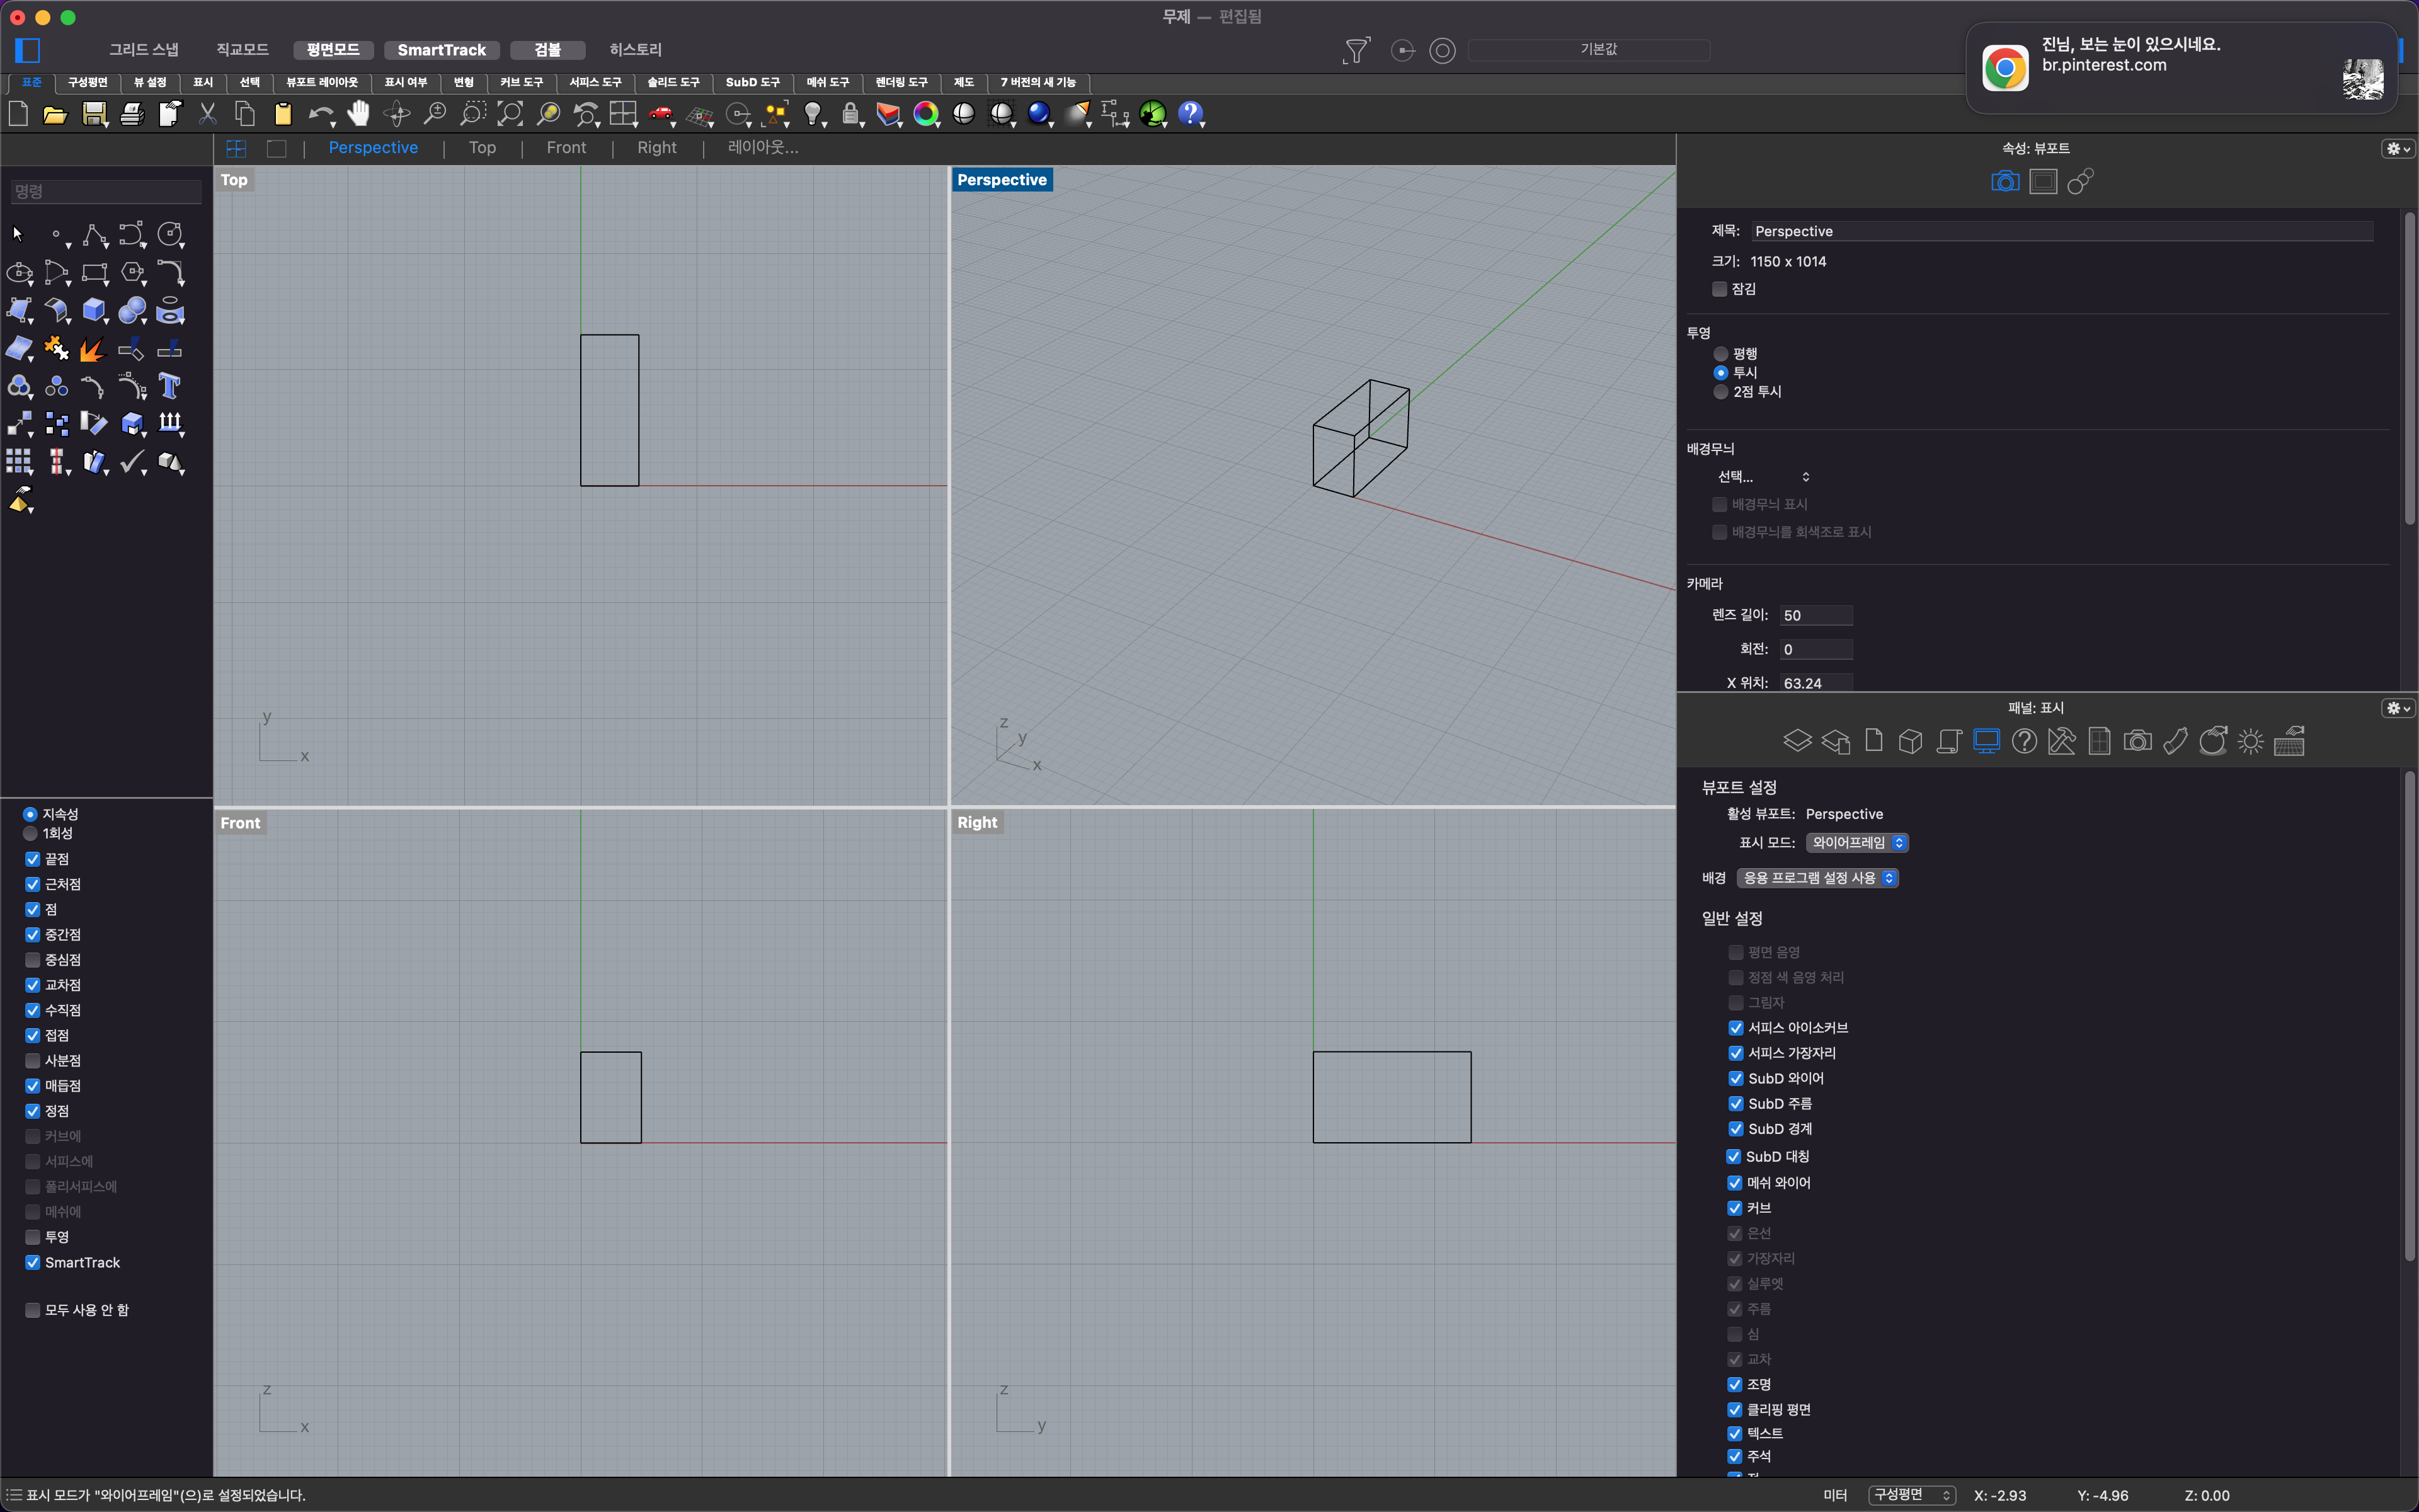The image size is (2419, 1512).
Task: Select the 평행 projection radio button
Action: [1720, 354]
